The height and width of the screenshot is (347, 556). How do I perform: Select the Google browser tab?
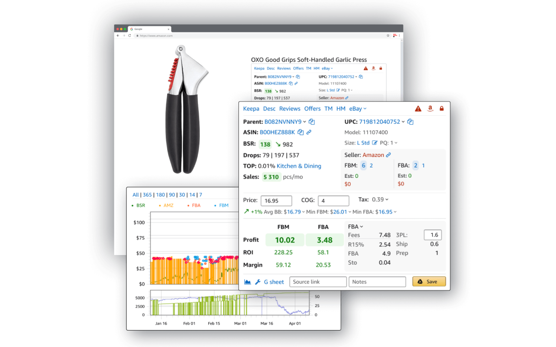pos(149,29)
